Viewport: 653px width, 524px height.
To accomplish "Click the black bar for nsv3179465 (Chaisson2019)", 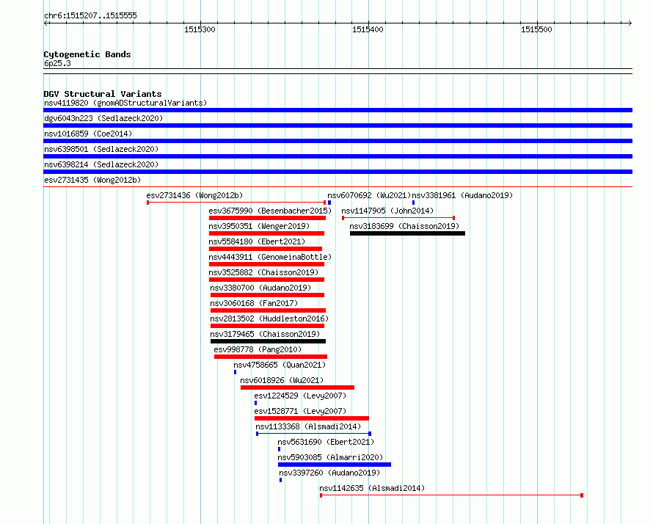I will pos(269,341).
